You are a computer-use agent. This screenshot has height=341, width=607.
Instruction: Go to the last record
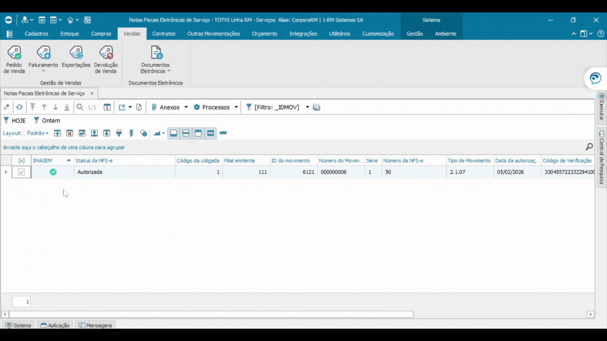point(66,107)
